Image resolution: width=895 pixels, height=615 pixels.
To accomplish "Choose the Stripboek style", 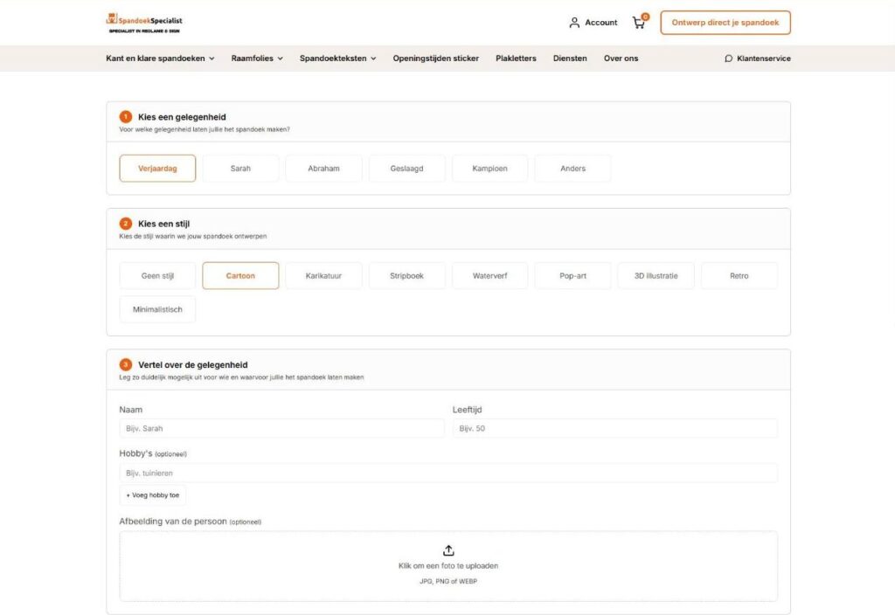I will [407, 275].
